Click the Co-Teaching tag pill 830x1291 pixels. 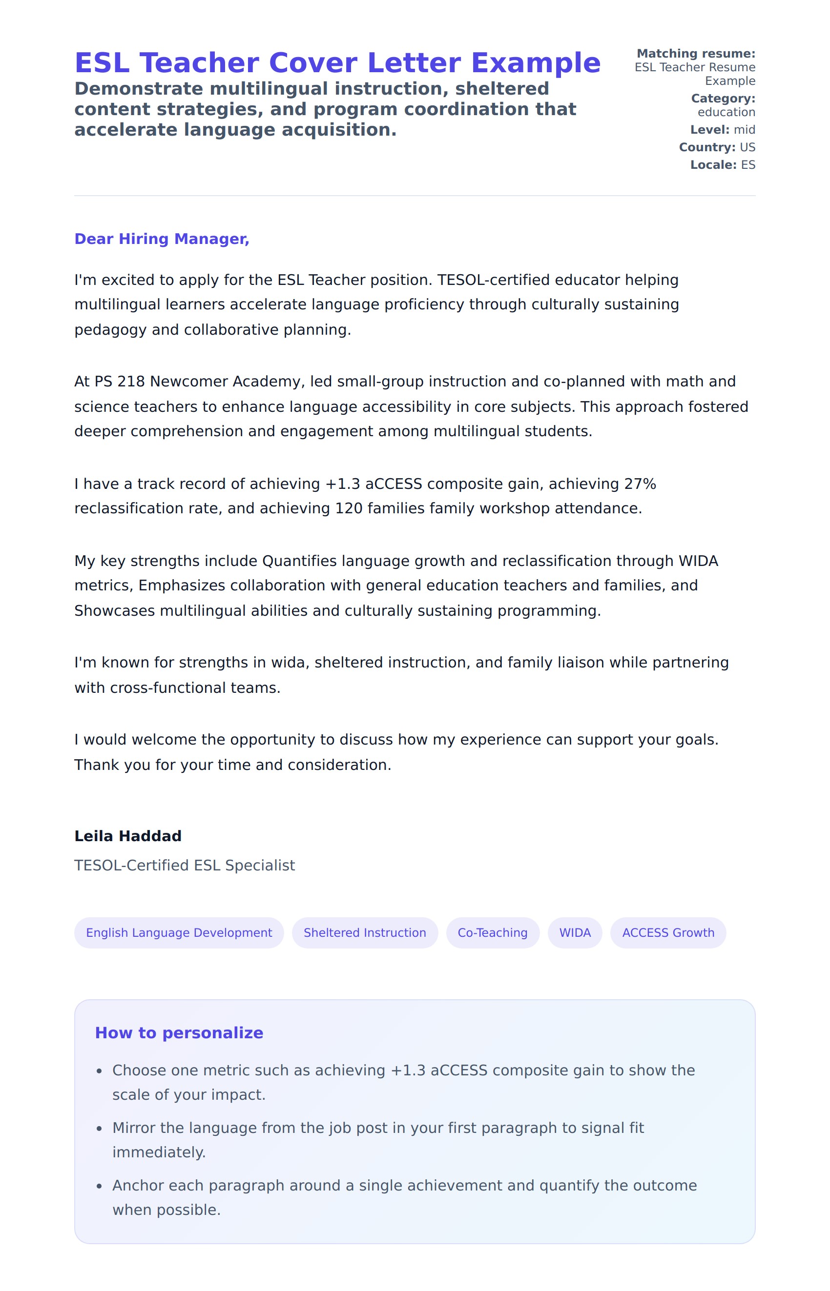click(492, 932)
